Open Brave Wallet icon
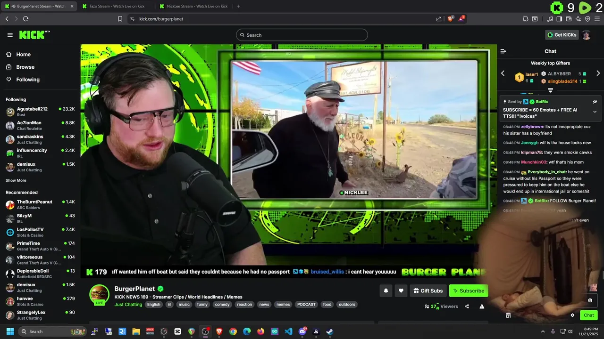Viewport: 604px width, 339px height. [x=569, y=19]
